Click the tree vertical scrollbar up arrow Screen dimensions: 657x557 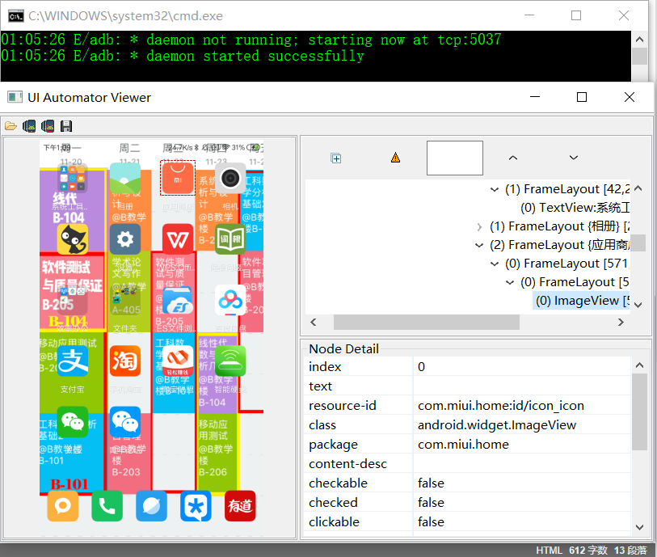pos(638,188)
